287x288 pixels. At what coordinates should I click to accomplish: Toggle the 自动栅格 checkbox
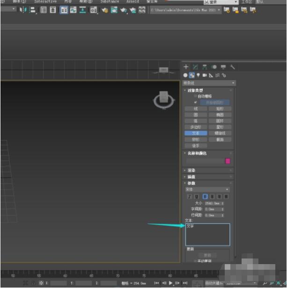click(x=196, y=96)
